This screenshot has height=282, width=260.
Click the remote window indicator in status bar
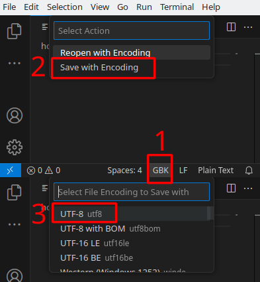pyautogui.click(x=11, y=171)
